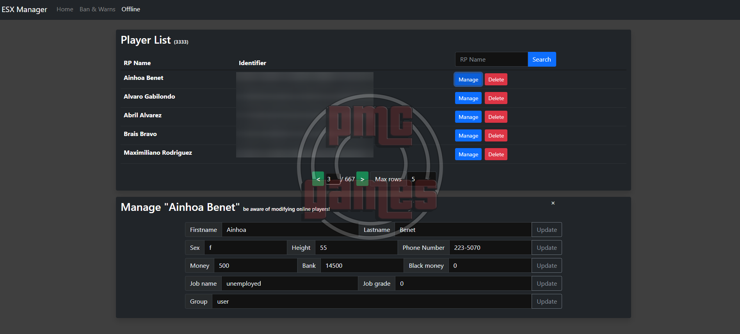Edit the Money field
This screenshot has height=334, width=740.
[256, 265]
